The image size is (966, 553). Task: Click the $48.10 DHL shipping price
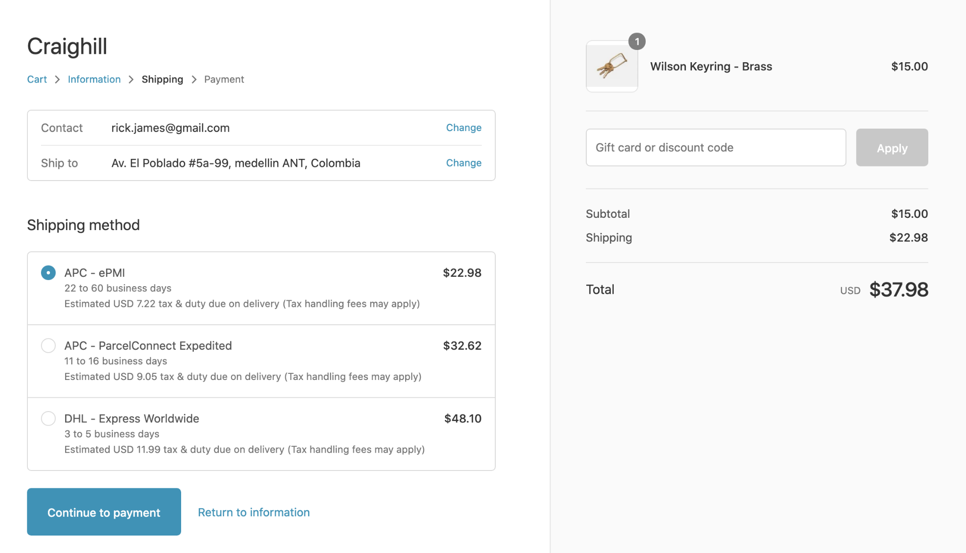pos(462,419)
